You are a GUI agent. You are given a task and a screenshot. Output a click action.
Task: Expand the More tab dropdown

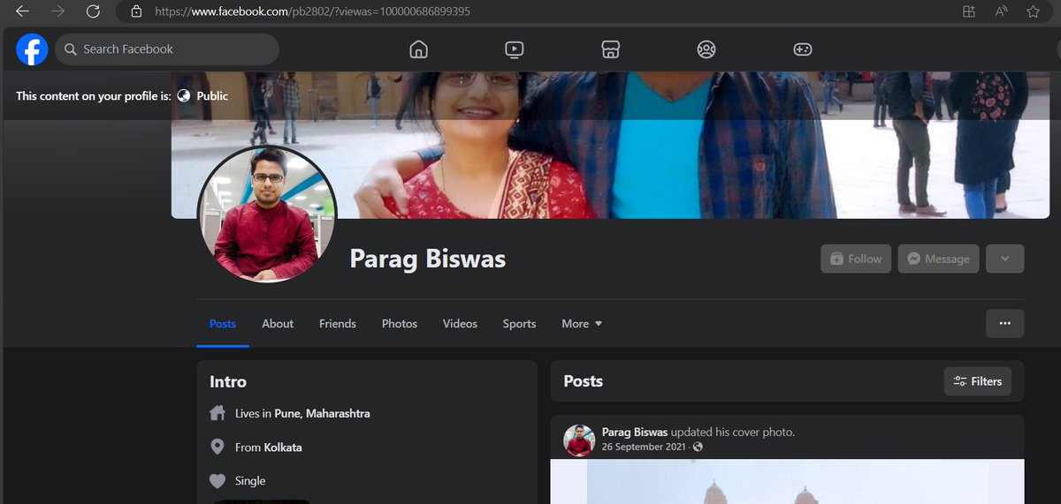(x=582, y=324)
